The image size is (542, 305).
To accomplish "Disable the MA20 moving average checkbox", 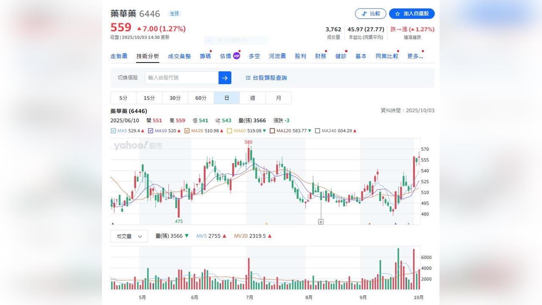I will point(187,131).
